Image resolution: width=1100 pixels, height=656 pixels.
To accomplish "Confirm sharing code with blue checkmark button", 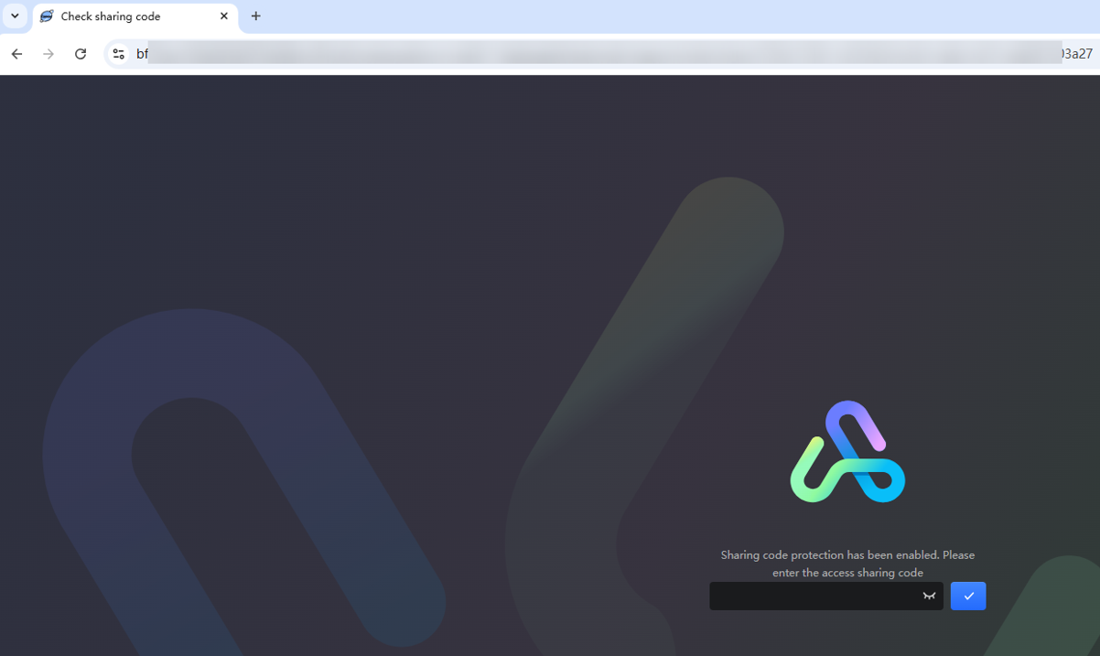I will click(x=968, y=597).
